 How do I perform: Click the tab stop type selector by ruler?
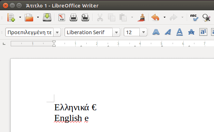point(4,44)
